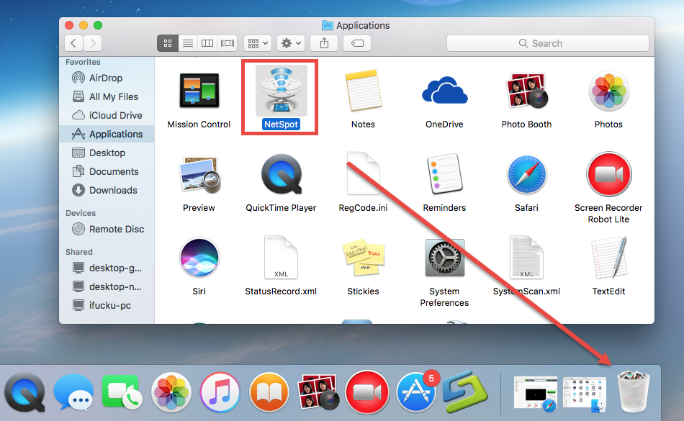Switch to list view
The image size is (684, 421).
pos(187,42)
